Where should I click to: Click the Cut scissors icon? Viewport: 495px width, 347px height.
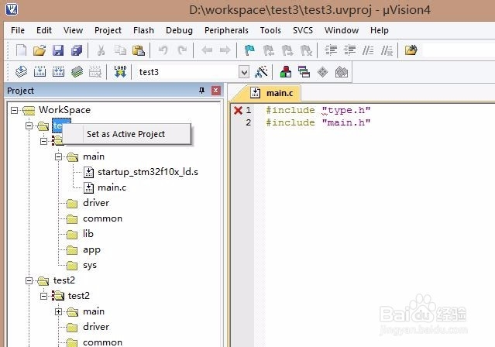coord(101,50)
